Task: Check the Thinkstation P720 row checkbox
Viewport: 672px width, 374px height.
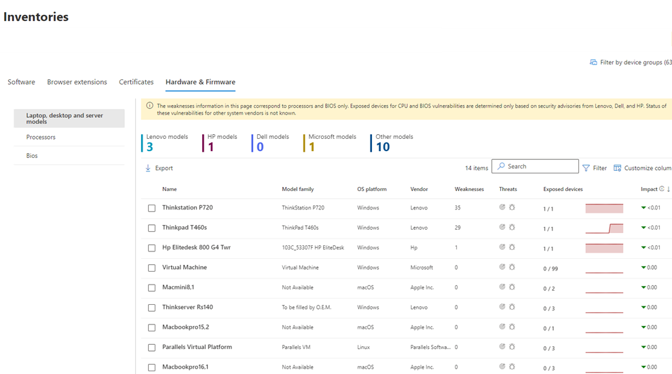Action: [152, 208]
